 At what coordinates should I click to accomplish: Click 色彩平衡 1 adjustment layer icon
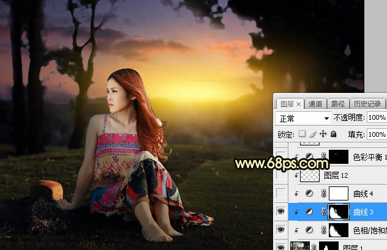309,156
